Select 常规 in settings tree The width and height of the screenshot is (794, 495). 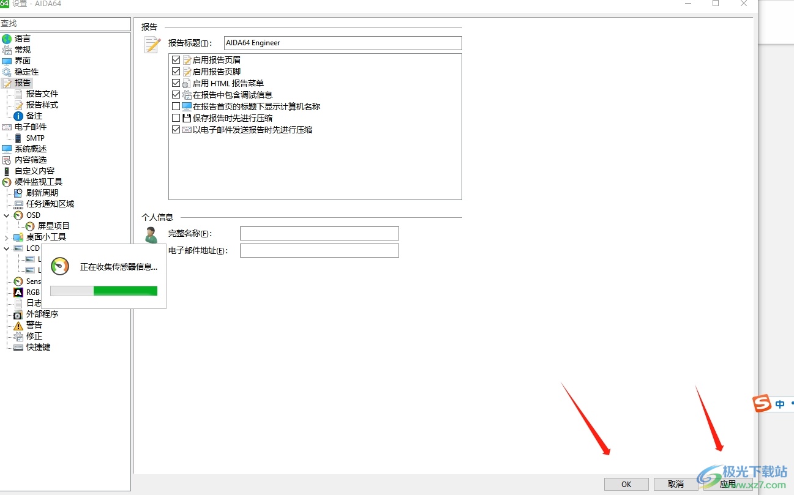pyautogui.click(x=23, y=50)
